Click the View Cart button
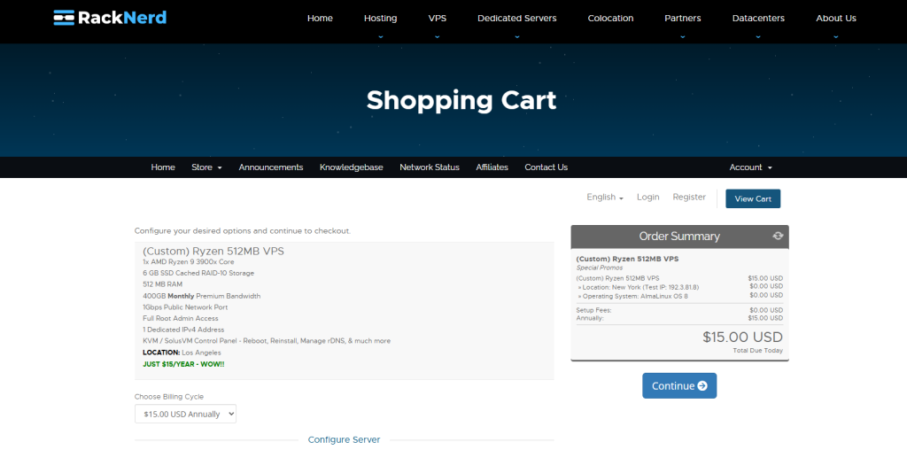Image resolution: width=907 pixels, height=450 pixels. click(753, 198)
